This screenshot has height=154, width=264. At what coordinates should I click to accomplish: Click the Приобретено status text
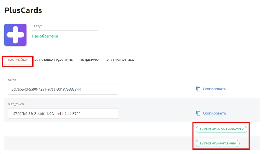coord(45,36)
